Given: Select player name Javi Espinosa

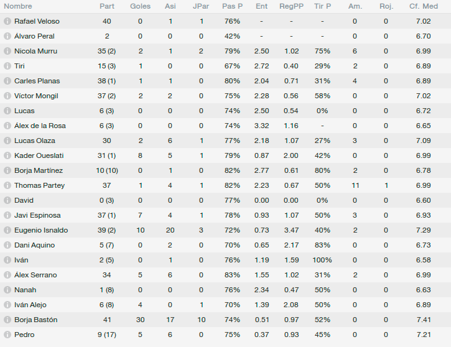Looking at the screenshot, I should pos(37,215).
